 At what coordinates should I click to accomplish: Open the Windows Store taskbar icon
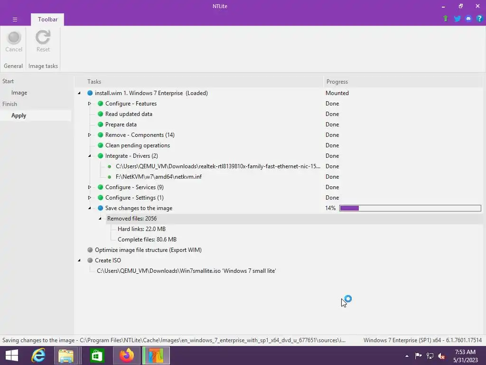(x=97, y=355)
